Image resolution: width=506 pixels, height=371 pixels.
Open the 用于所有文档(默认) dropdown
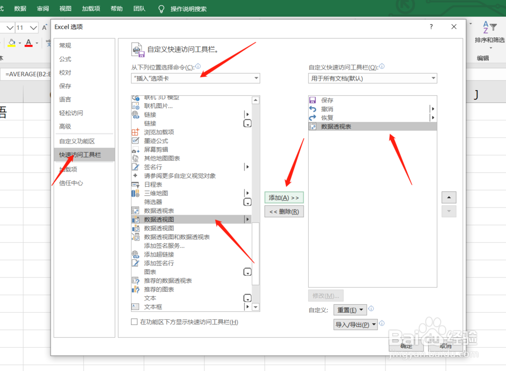tap(372, 78)
